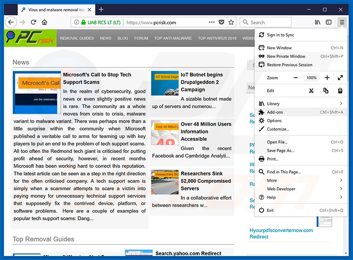The image size is (353, 260).
Task: Open Microsoft's Call to Stop Tech Support Scams article
Action: click(97, 78)
